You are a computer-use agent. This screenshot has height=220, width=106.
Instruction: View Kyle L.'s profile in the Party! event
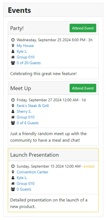pos(22,52)
